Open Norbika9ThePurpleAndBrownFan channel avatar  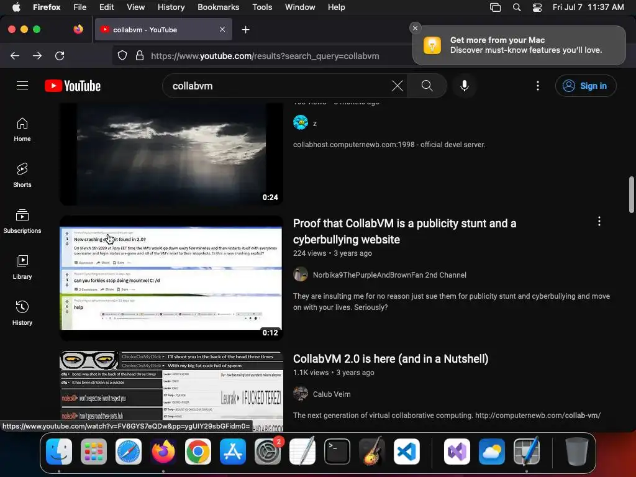[x=301, y=275]
